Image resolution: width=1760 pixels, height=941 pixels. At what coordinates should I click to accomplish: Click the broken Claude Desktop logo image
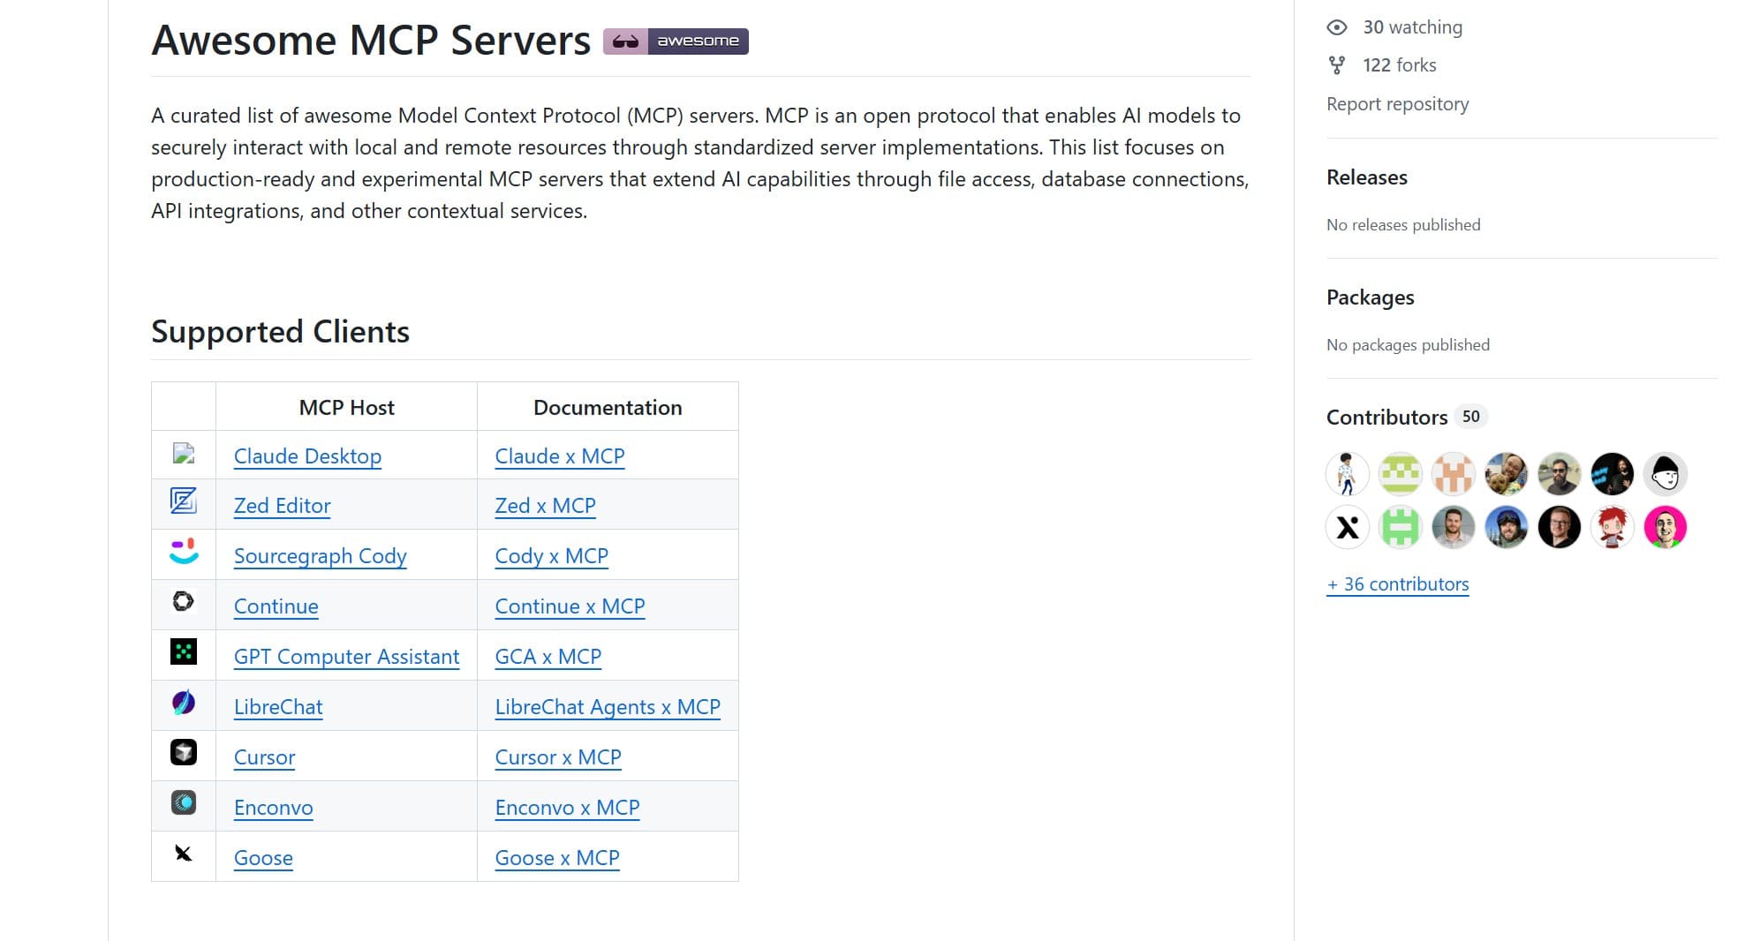point(184,454)
